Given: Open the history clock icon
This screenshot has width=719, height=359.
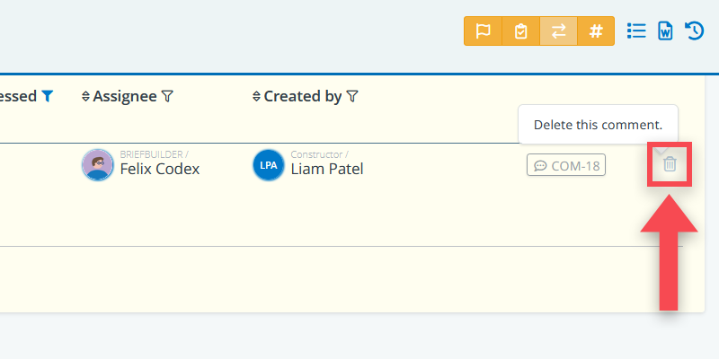Looking at the screenshot, I should (x=694, y=31).
